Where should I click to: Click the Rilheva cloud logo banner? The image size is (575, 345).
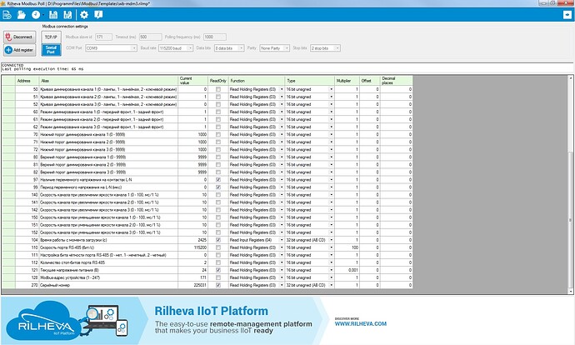[44, 321]
